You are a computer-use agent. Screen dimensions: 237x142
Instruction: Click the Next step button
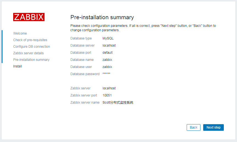coord(213,127)
